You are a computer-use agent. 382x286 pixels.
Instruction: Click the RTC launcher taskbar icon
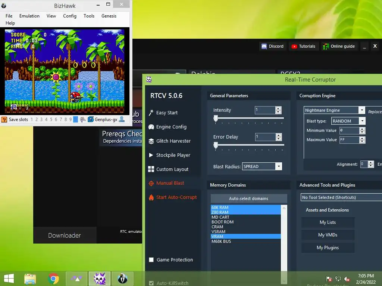click(76, 279)
